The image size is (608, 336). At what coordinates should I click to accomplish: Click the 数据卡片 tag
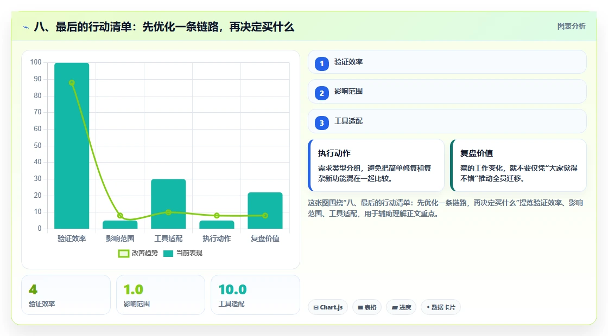pos(441,307)
